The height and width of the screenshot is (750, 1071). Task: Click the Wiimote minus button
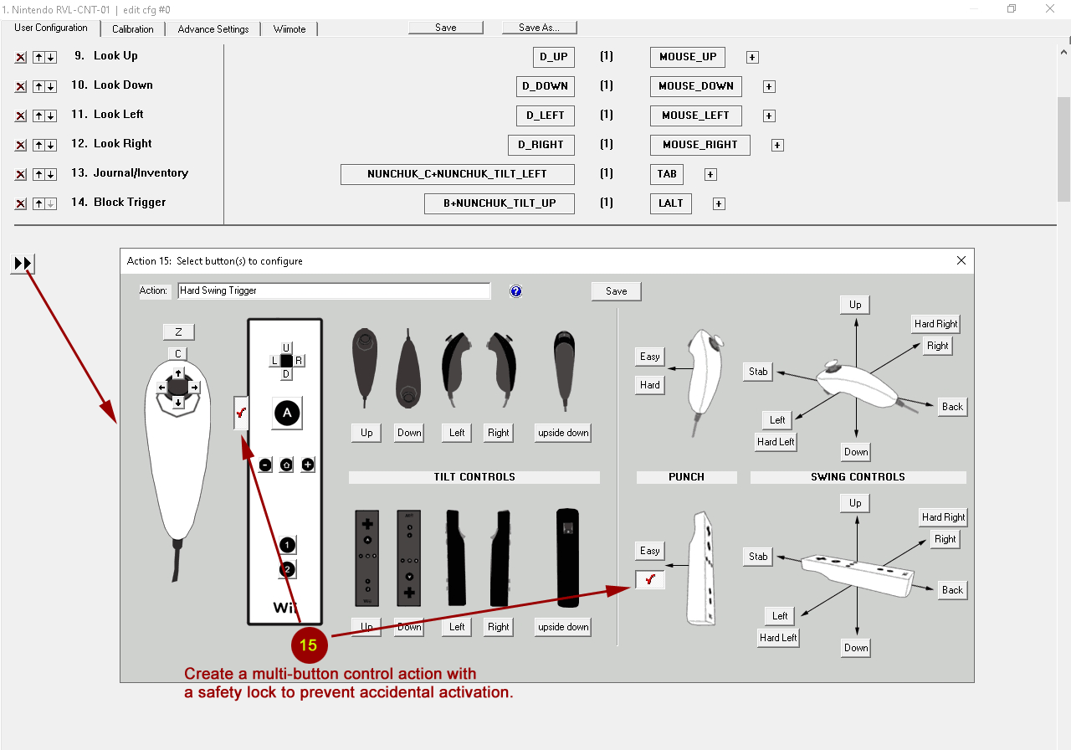point(264,465)
